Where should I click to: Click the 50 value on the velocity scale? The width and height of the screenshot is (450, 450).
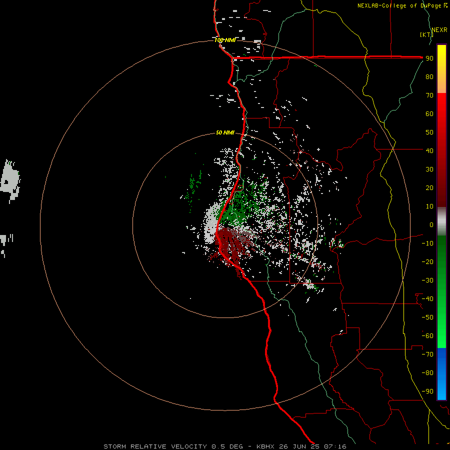pyautogui.click(x=429, y=132)
